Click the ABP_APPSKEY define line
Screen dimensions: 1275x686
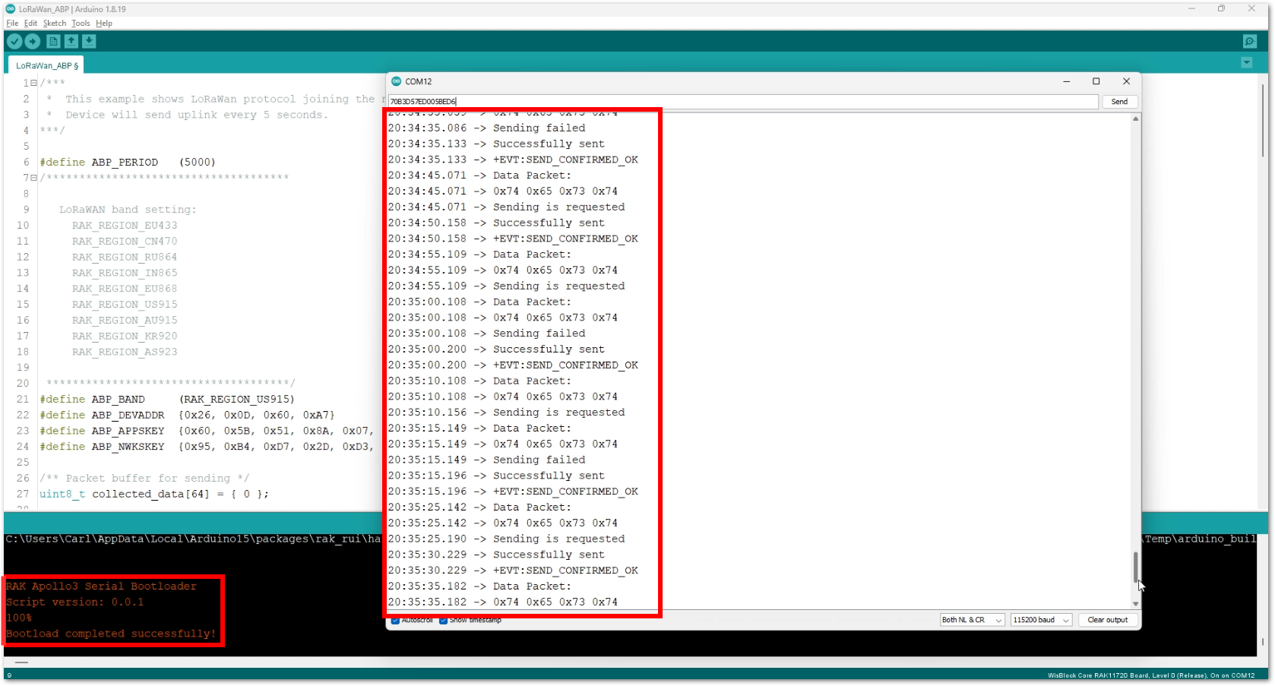tap(207, 432)
